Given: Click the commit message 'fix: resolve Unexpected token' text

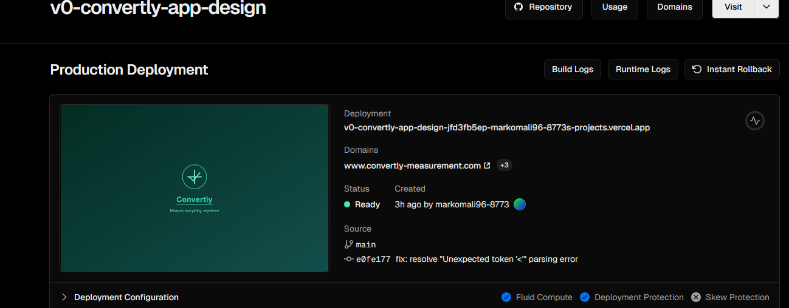Looking at the screenshot, I should coord(486,259).
